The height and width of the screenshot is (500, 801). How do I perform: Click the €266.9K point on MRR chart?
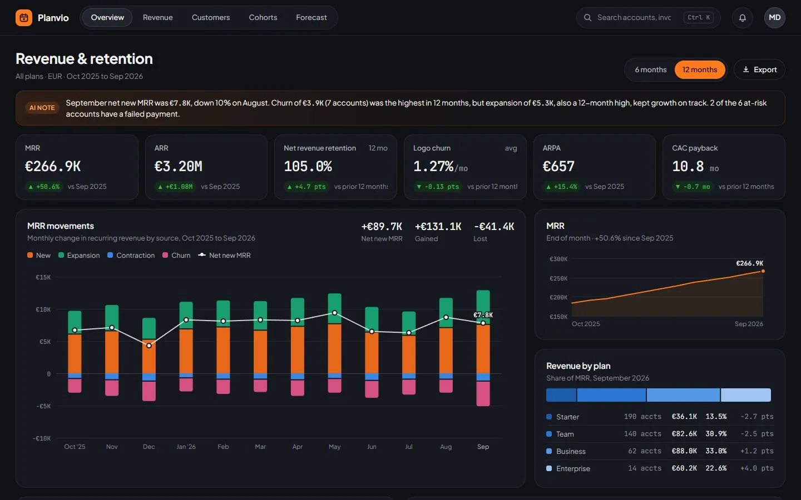point(763,271)
